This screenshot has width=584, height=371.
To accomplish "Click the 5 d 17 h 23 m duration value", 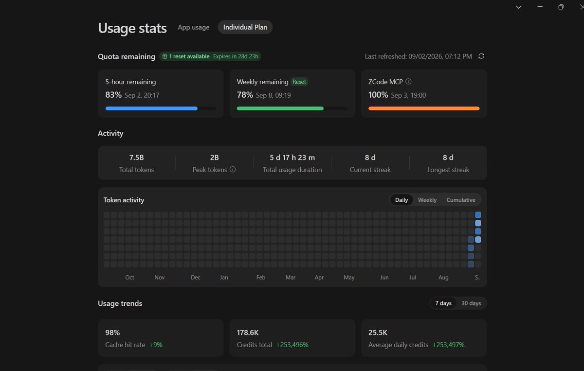I will click(292, 158).
